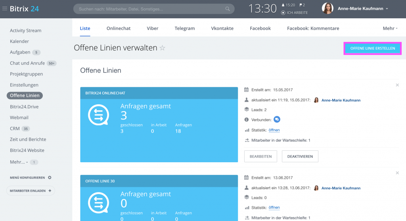Open Webmail in the sidebar
Image resolution: width=406 pixels, height=221 pixels.
tap(19, 117)
